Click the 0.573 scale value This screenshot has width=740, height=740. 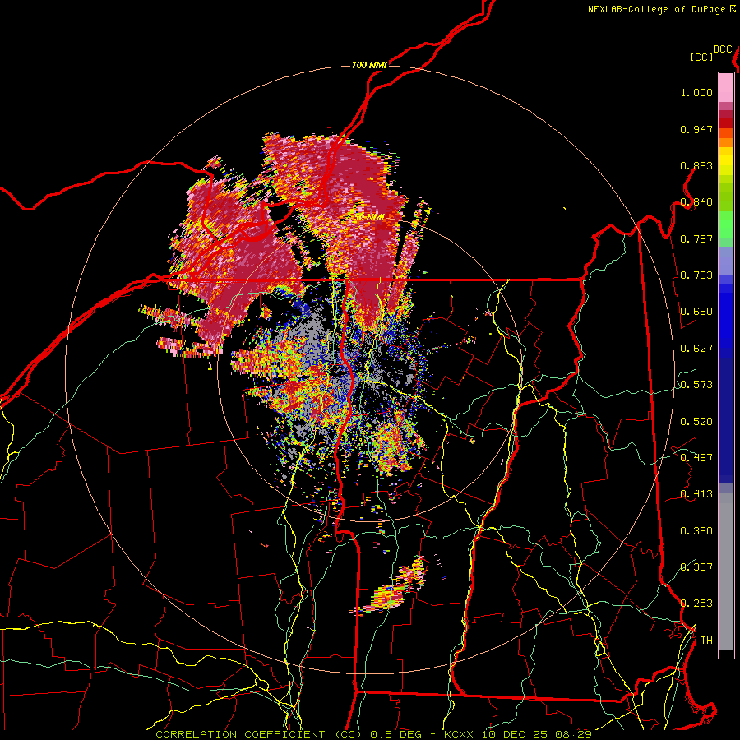[696, 385]
